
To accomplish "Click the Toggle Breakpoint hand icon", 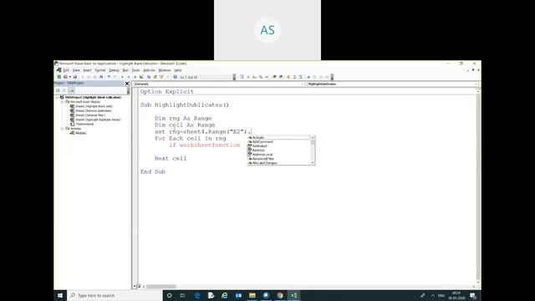I will pos(288,77).
